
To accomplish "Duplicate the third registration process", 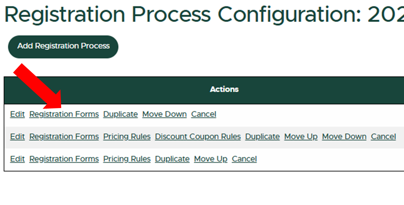I will coord(172,159).
